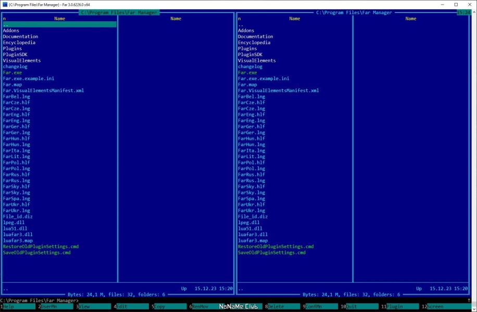
Task: Click the command line prompt input
Action: [274, 301]
